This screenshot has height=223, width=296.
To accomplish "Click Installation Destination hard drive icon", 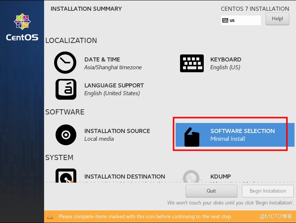I will click(x=66, y=176).
